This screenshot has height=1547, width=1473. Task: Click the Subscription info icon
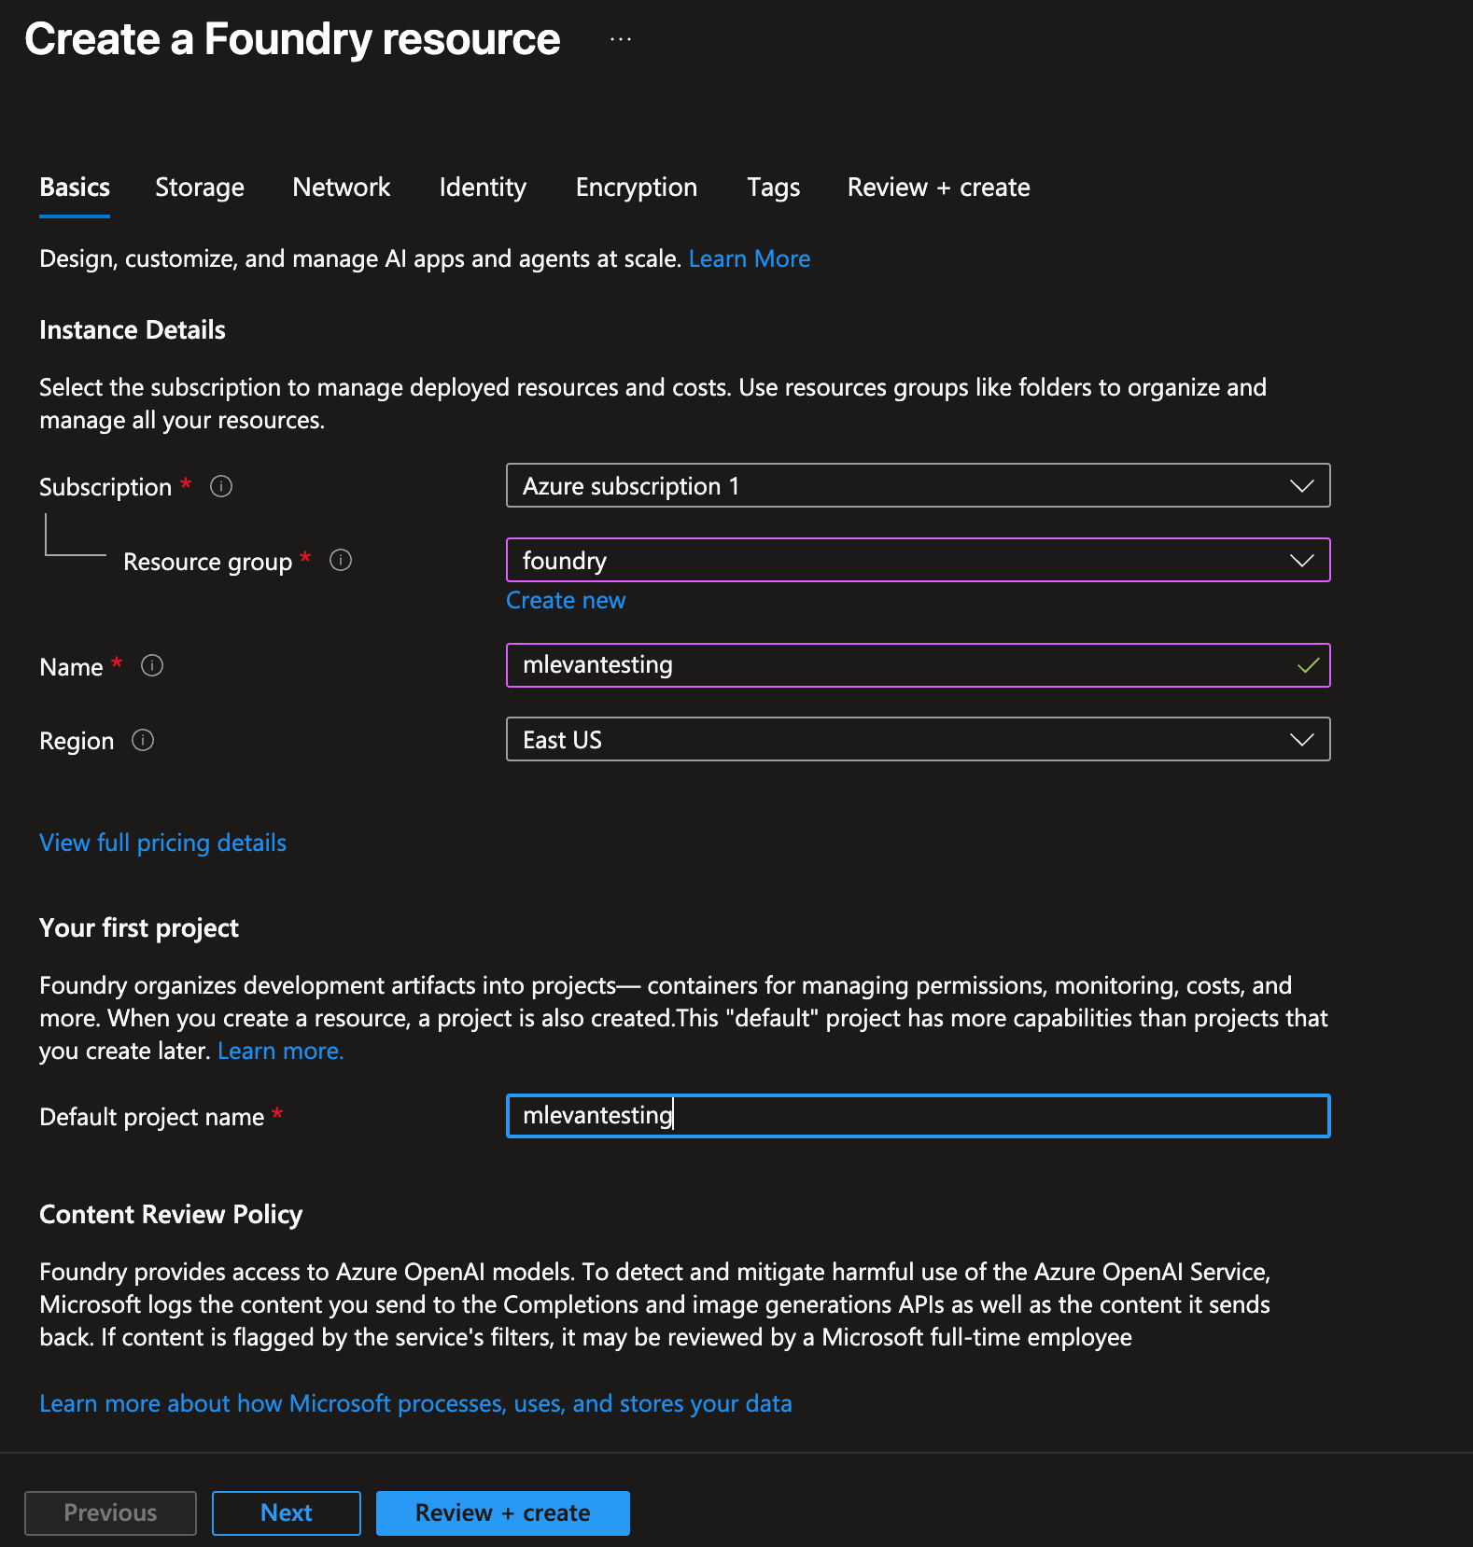click(221, 486)
